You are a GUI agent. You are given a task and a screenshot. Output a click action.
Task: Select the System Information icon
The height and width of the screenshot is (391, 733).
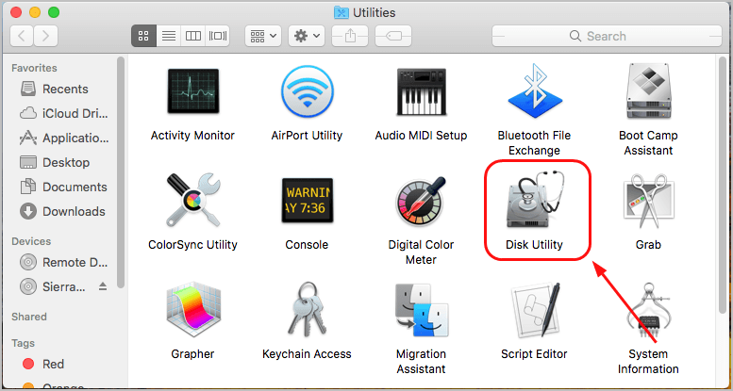pos(648,310)
